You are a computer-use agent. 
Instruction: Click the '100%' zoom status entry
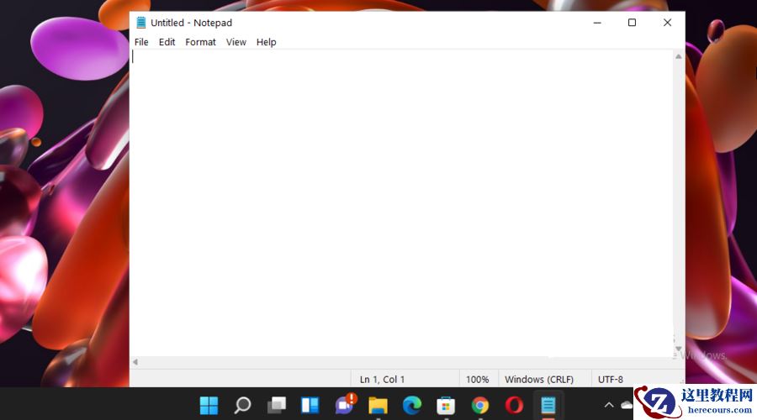pos(477,380)
